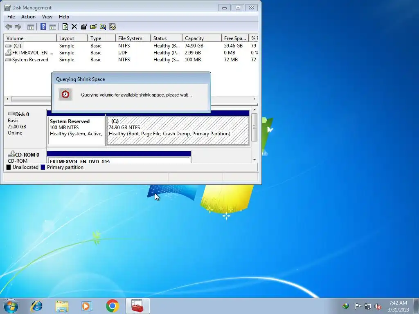Click the Action Center flag tray icon

358,306
